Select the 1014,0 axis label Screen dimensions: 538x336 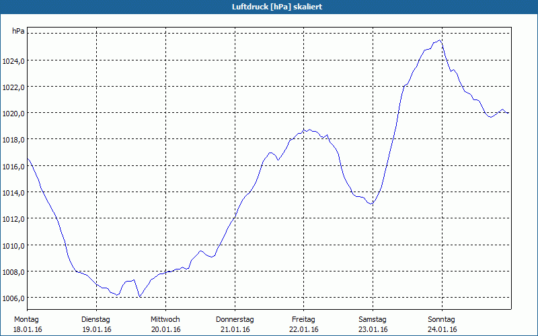[13, 193]
